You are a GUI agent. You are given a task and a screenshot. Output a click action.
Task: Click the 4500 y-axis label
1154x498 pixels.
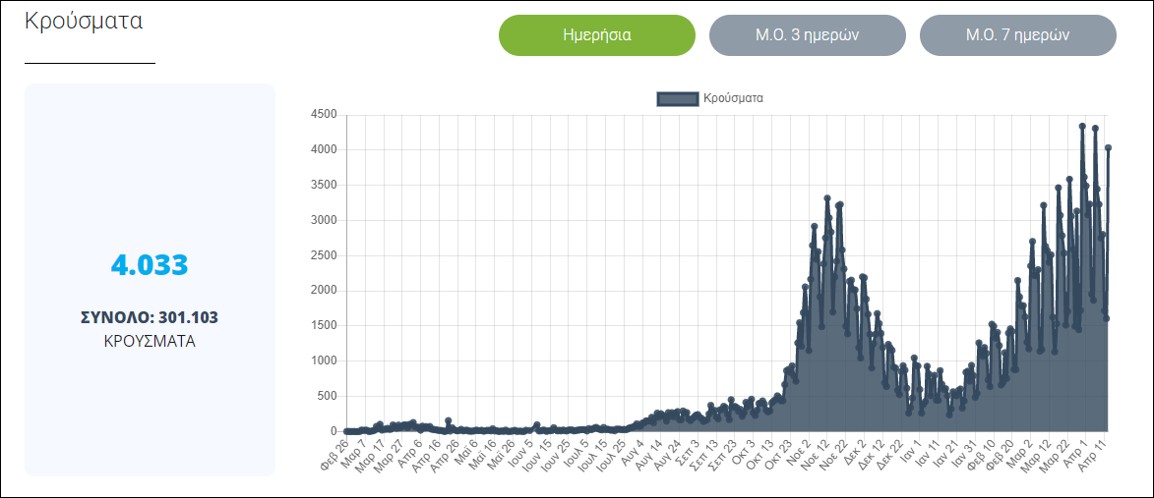324,115
